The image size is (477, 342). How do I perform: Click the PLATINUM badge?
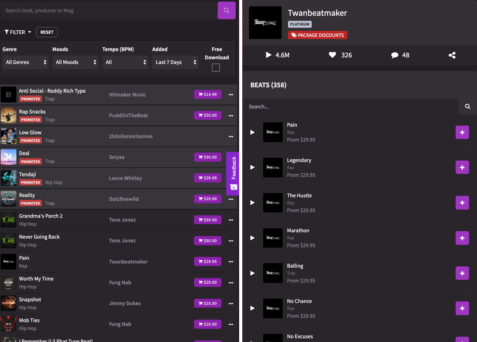(300, 24)
